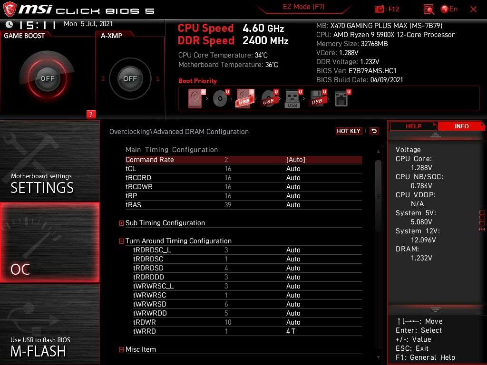Select A-XMP profile 1
This screenshot has width=487, height=365.
157,78
